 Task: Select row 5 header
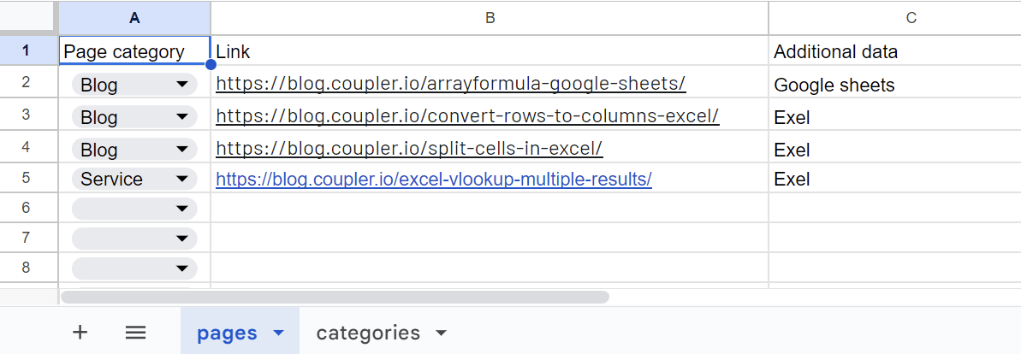click(x=26, y=178)
